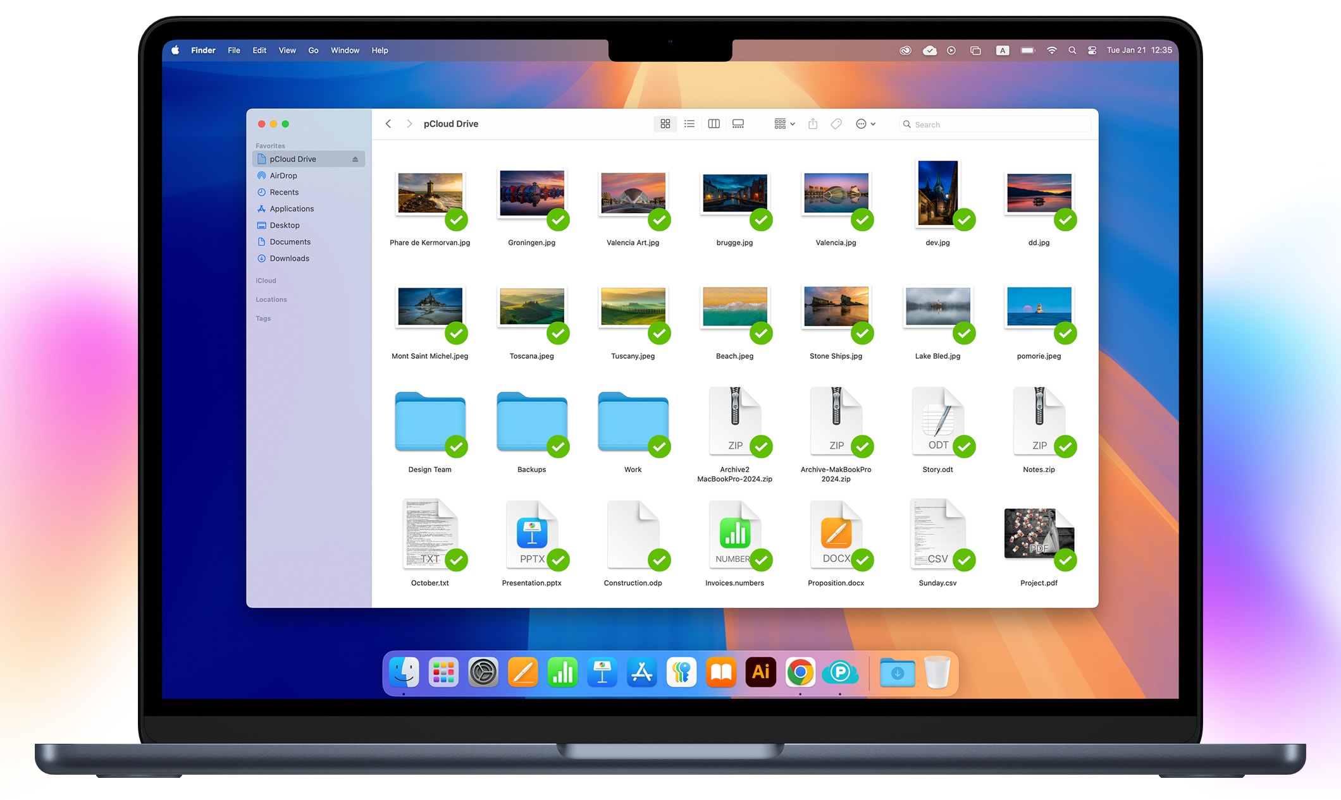Viewport: 1341px width, 800px height.
Task: Open the Go menu in the menu bar
Action: (313, 50)
